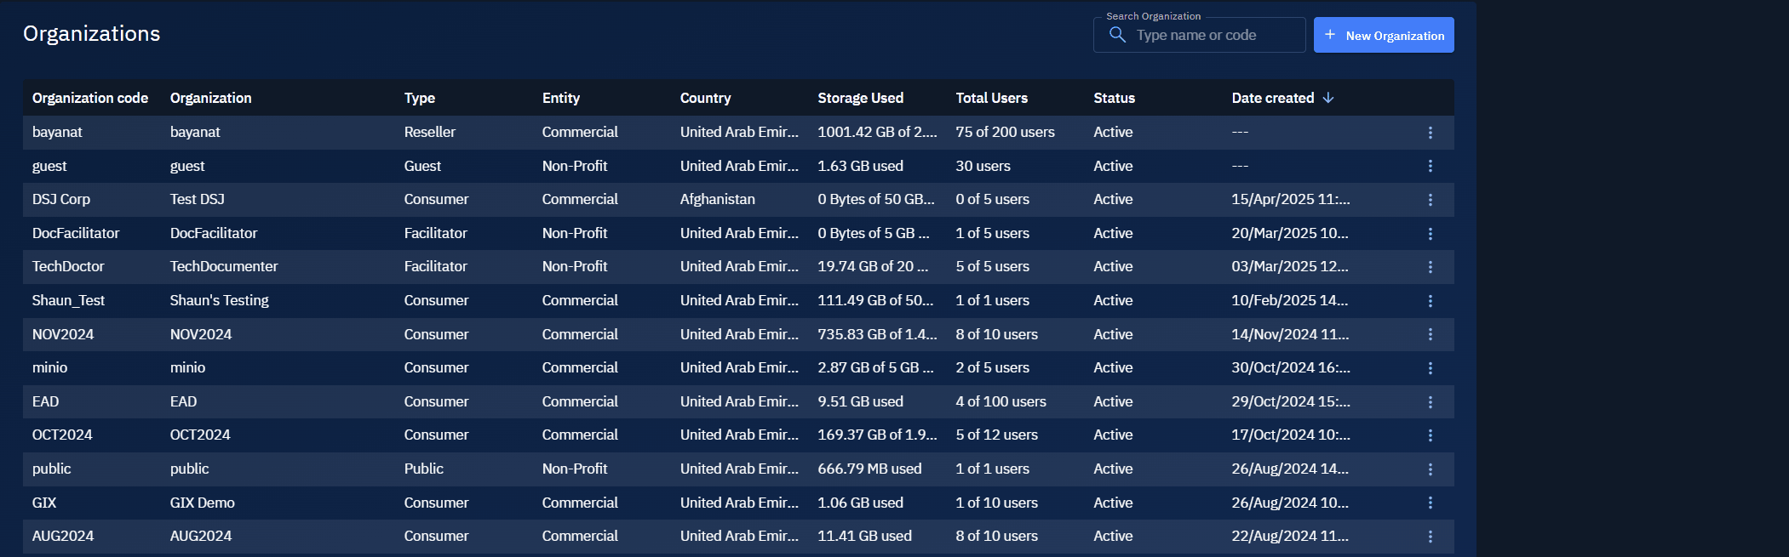This screenshot has height=557, width=1789.
Task: Open the three-dot menu for bayanat row
Action: coord(1430,133)
